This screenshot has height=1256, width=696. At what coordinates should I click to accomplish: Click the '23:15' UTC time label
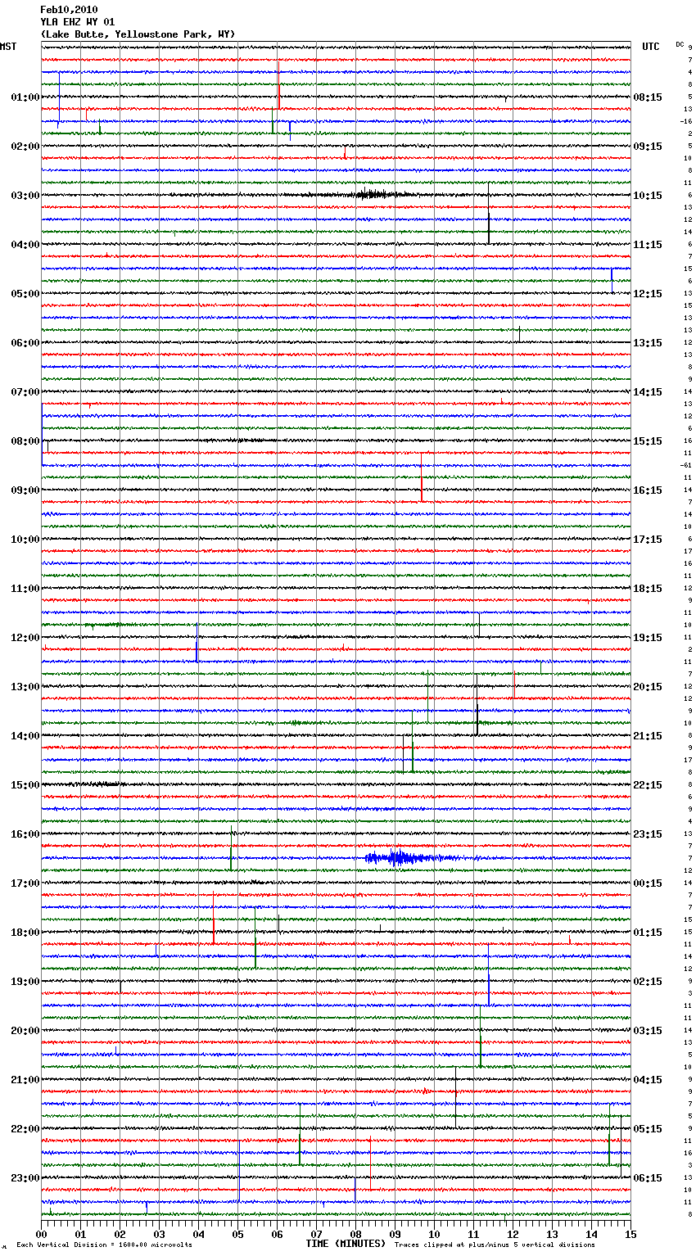point(648,834)
